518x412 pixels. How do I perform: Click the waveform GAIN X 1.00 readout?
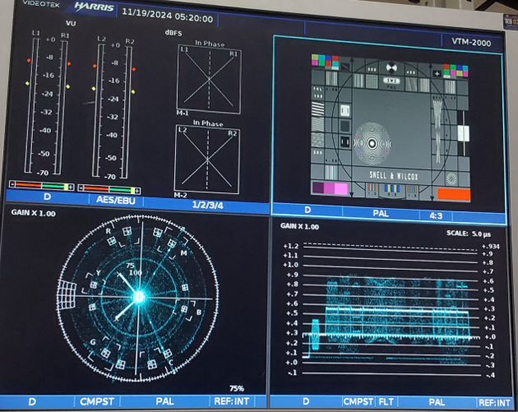click(x=299, y=226)
